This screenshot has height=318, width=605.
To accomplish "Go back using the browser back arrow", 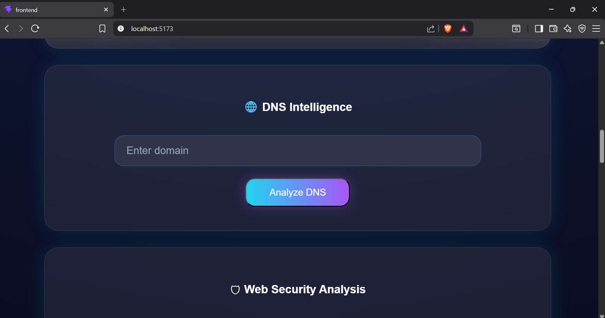I will [x=7, y=29].
